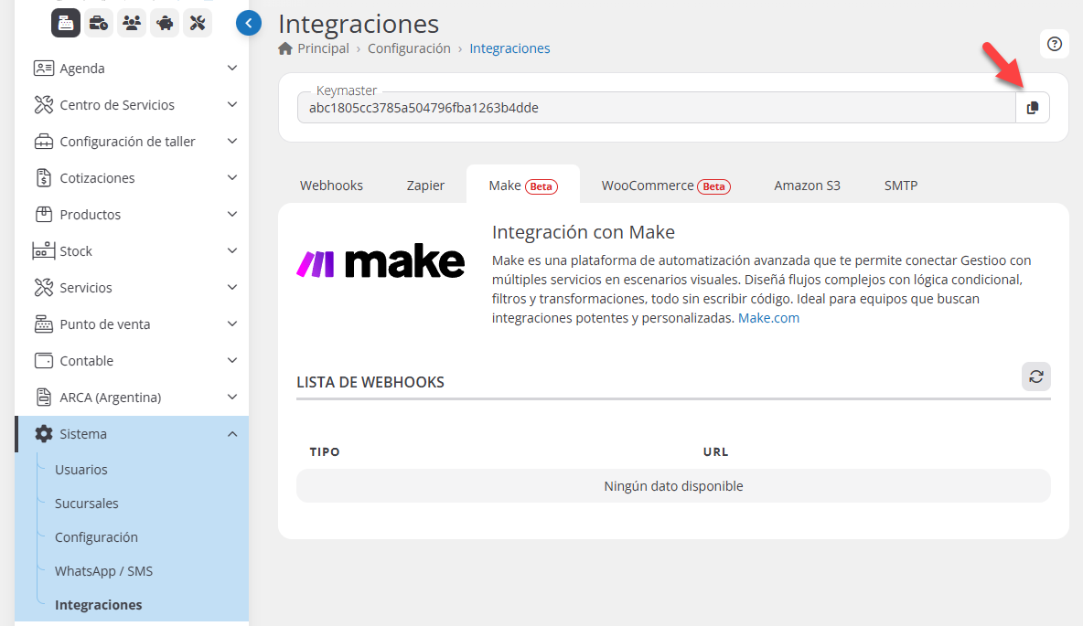This screenshot has height=626, width=1083.
Task: Follow the Make.com link
Action: tap(768, 318)
